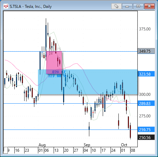Minimize the TSLA chart window
This screenshot has width=158, height=157.
point(127,6)
